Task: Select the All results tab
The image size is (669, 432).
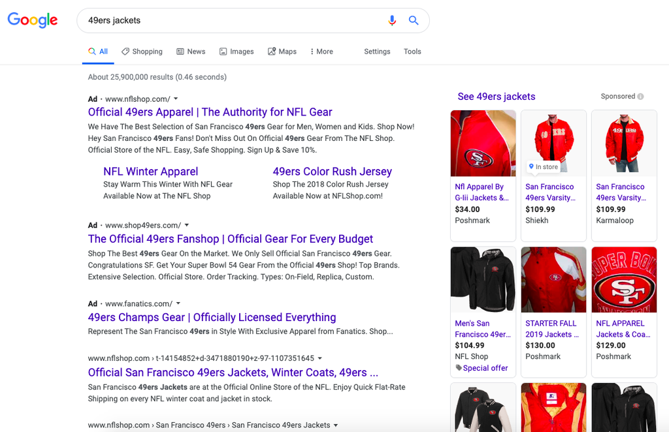Action: tap(98, 52)
